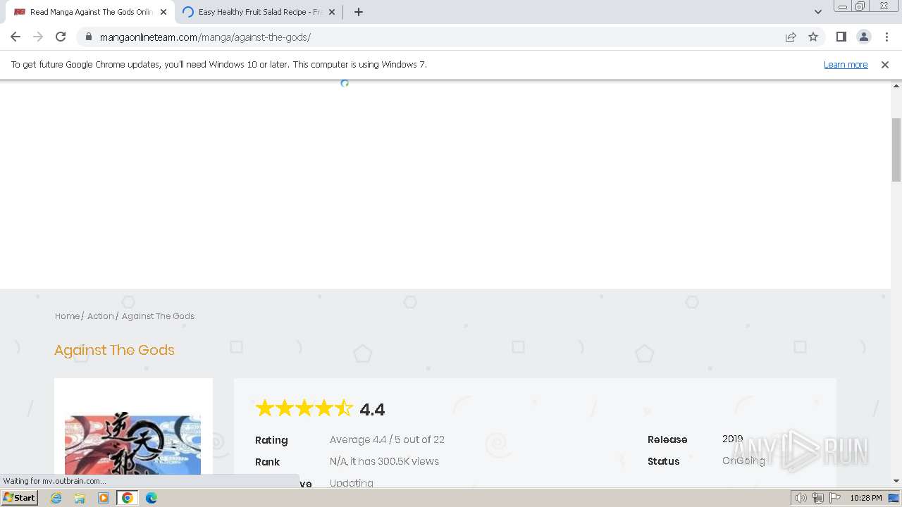Screen dimensions: 902x507
Task: Click the Show desktop tray icon
Action: click(894, 498)
